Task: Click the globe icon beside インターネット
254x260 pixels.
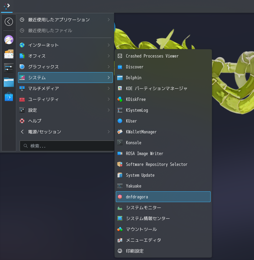Action: [x=22, y=45]
